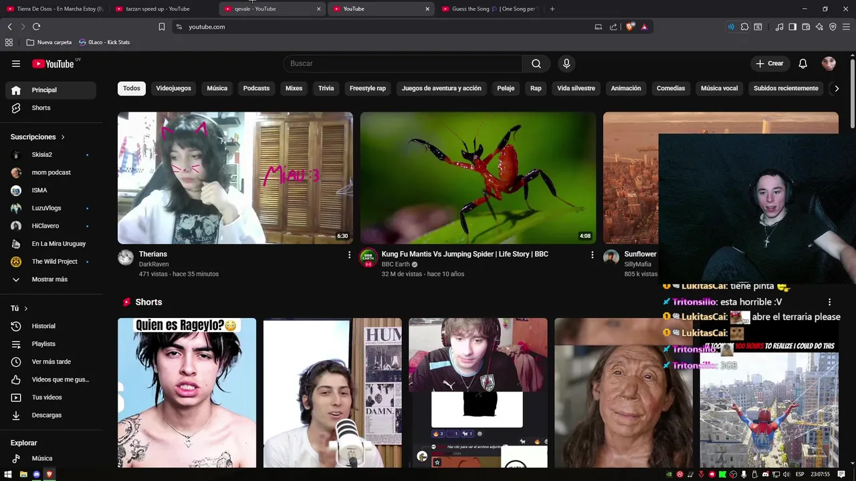The width and height of the screenshot is (856, 481).
Task: Show more chips with the right arrow
Action: 836,88
